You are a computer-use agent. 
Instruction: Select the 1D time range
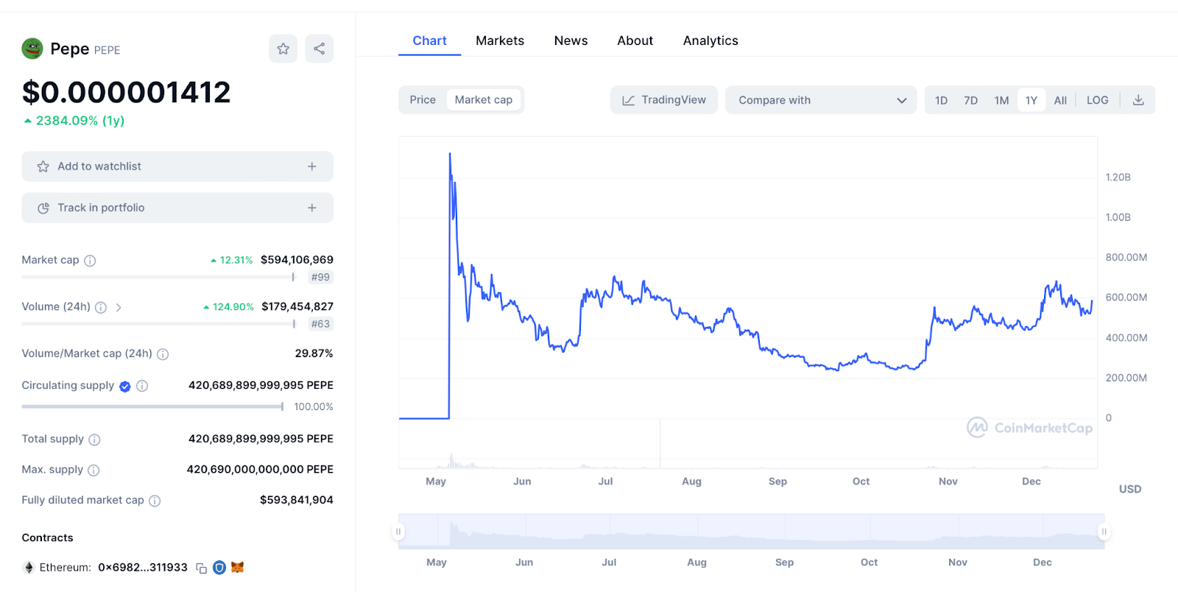click(941, 100)
